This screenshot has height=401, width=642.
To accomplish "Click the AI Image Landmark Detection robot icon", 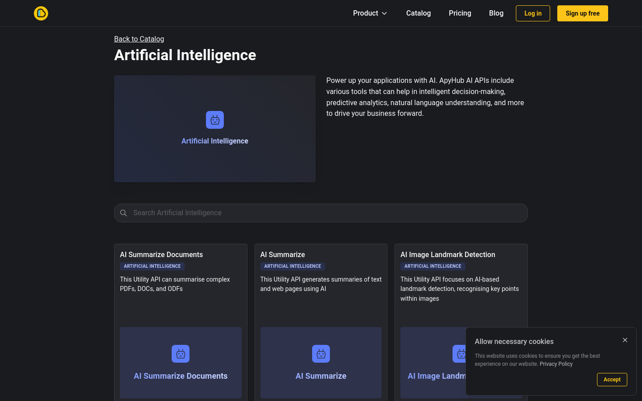I will 461,353.
